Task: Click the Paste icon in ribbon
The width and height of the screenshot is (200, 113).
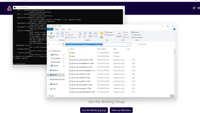Action: pos(62,34)
